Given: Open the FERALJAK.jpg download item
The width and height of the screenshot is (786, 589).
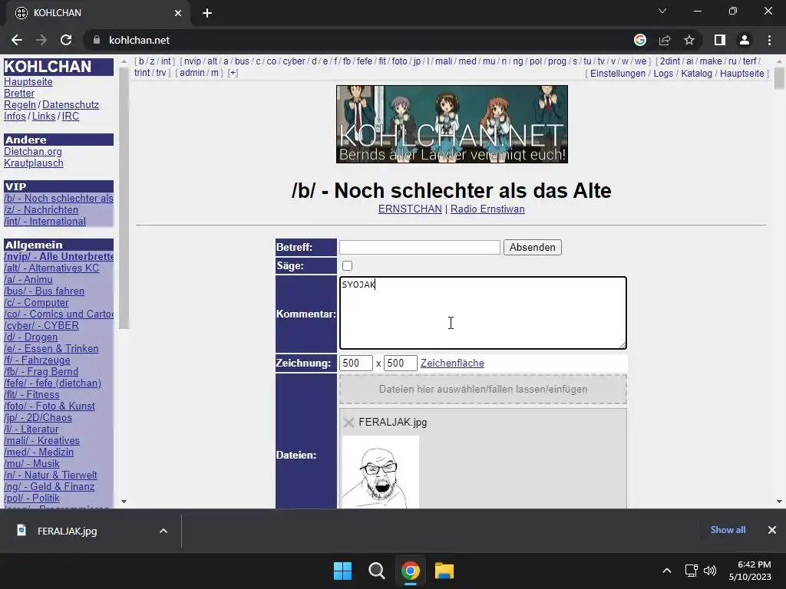Looking at the screenshot, I should pos(67,531).
